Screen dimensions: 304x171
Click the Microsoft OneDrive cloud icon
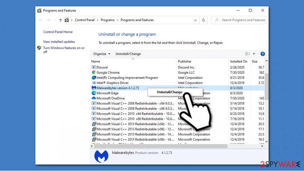94,98
